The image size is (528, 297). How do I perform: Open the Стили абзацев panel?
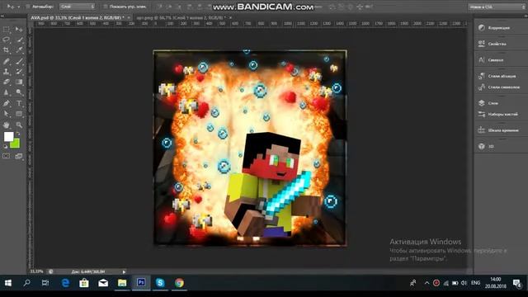point(501,76)
